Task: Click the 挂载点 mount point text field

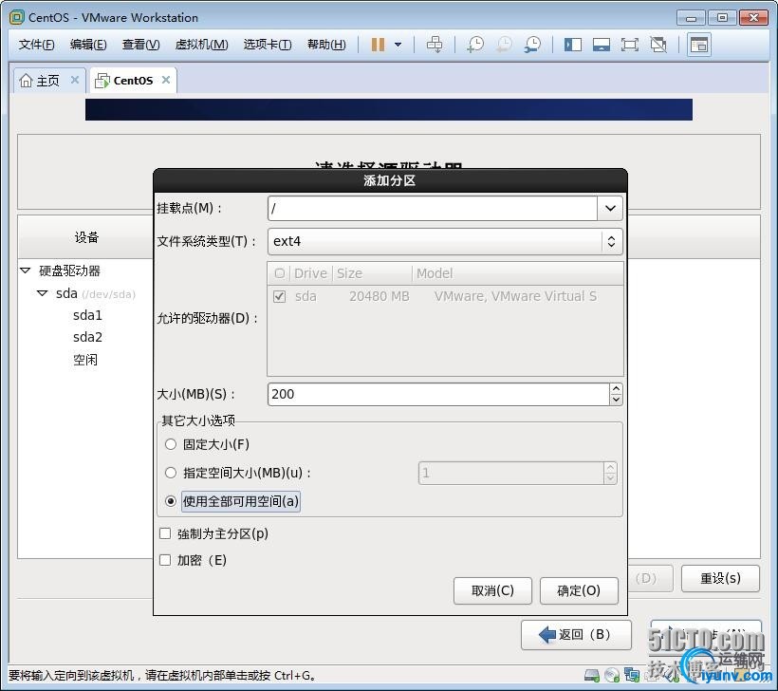Action: pos(432,208)
